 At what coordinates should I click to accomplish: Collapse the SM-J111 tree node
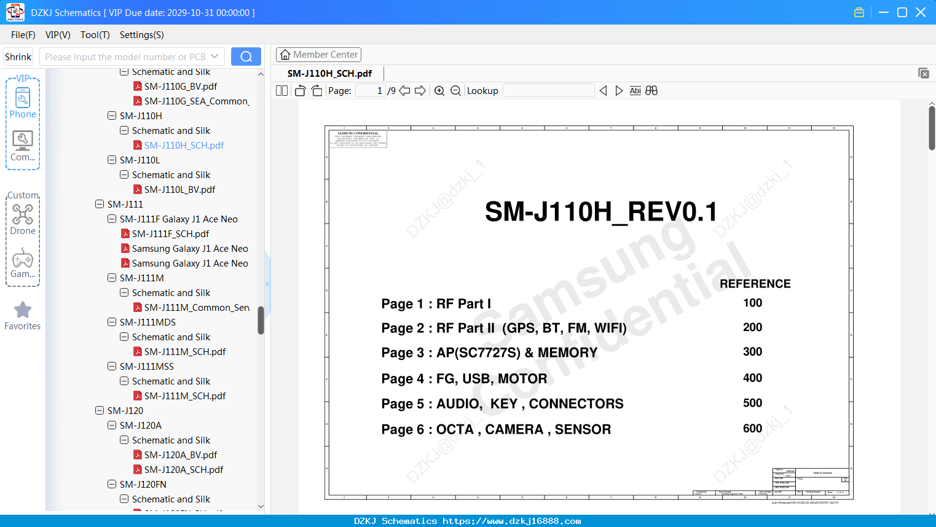click(100, 204)
